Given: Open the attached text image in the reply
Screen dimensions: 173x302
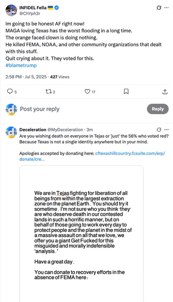Looking at the screenshot, I should (x=81, y=234).
